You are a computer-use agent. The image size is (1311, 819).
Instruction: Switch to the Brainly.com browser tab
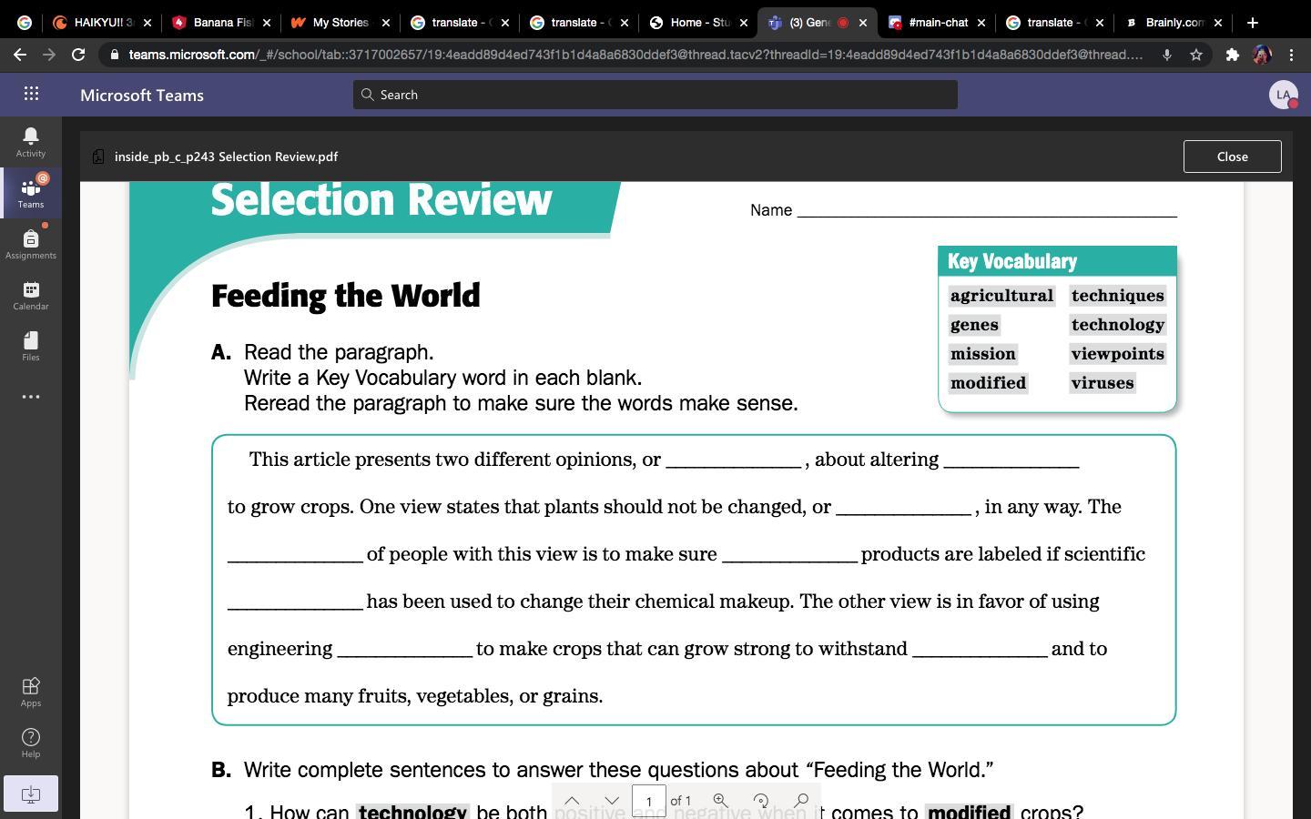pyautogui.click(x=1173, y=22)
